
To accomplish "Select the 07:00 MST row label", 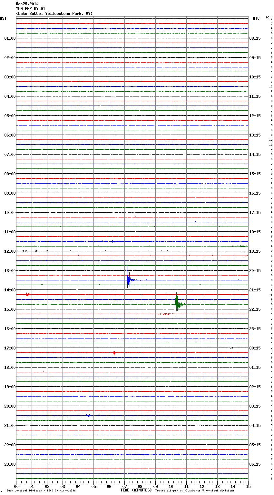I will coord(10,155).
